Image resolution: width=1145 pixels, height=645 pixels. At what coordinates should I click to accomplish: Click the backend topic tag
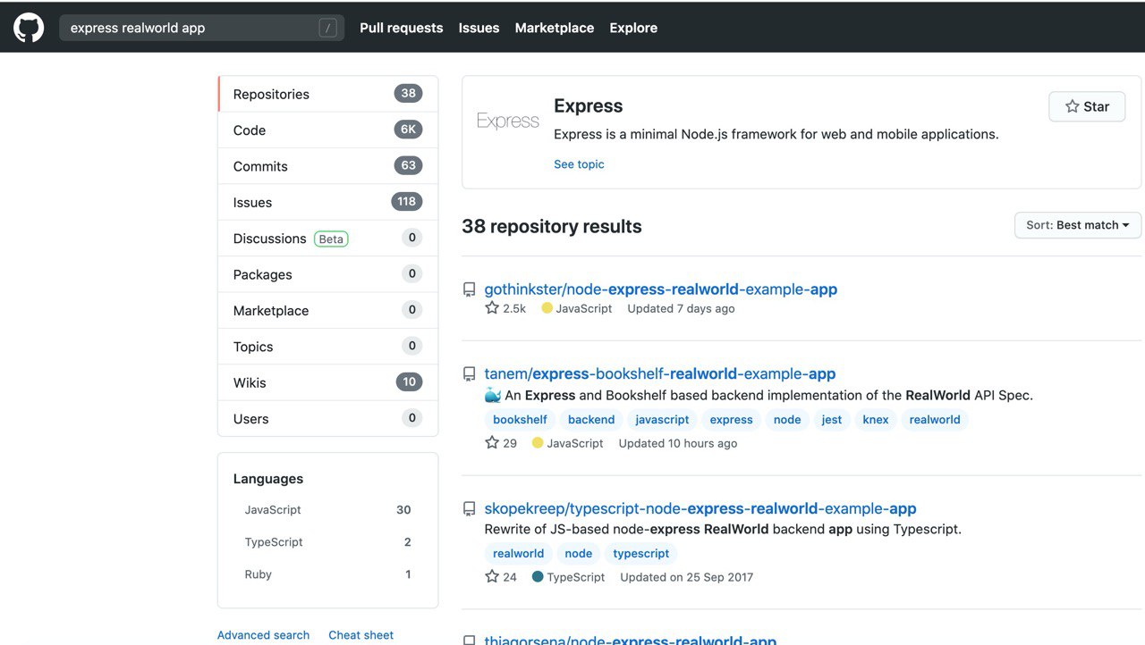click(x=591, y=420)
